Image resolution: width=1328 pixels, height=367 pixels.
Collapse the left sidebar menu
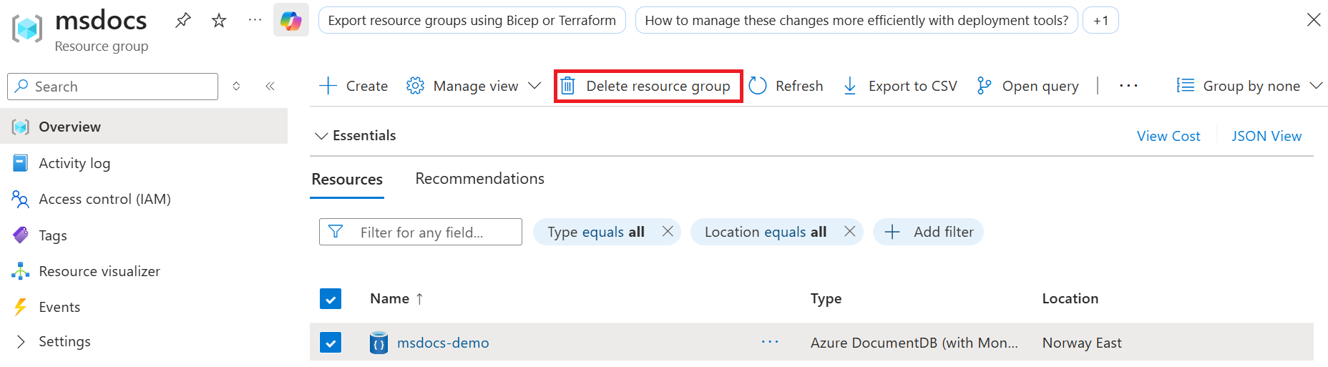270,87
